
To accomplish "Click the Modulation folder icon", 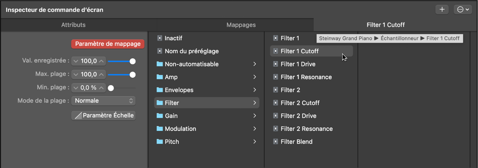I will click(x=160, y=129).
